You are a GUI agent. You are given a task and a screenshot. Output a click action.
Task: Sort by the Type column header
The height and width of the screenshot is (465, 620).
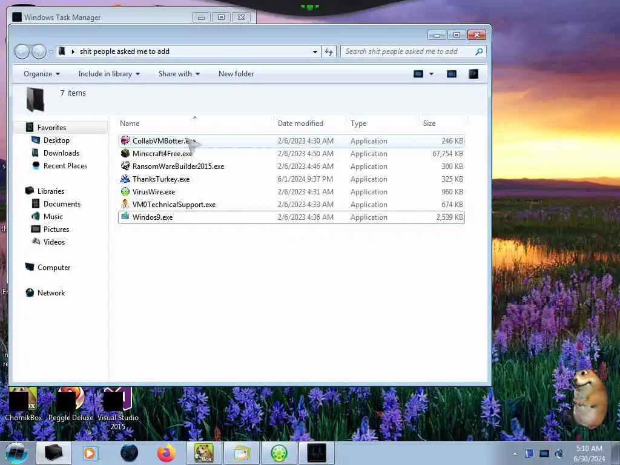pos(358,124)
